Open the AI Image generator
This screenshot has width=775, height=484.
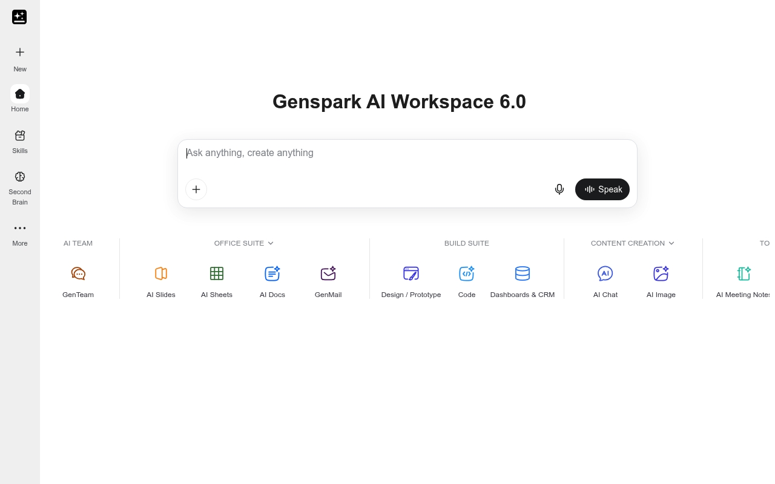tap(661, 282)
